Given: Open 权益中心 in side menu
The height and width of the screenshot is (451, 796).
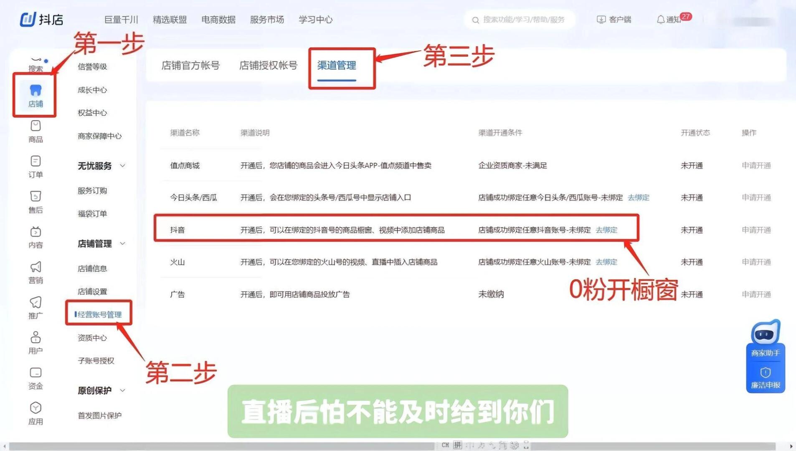Looking at the screenshot, I should click(x=92, y=113).
